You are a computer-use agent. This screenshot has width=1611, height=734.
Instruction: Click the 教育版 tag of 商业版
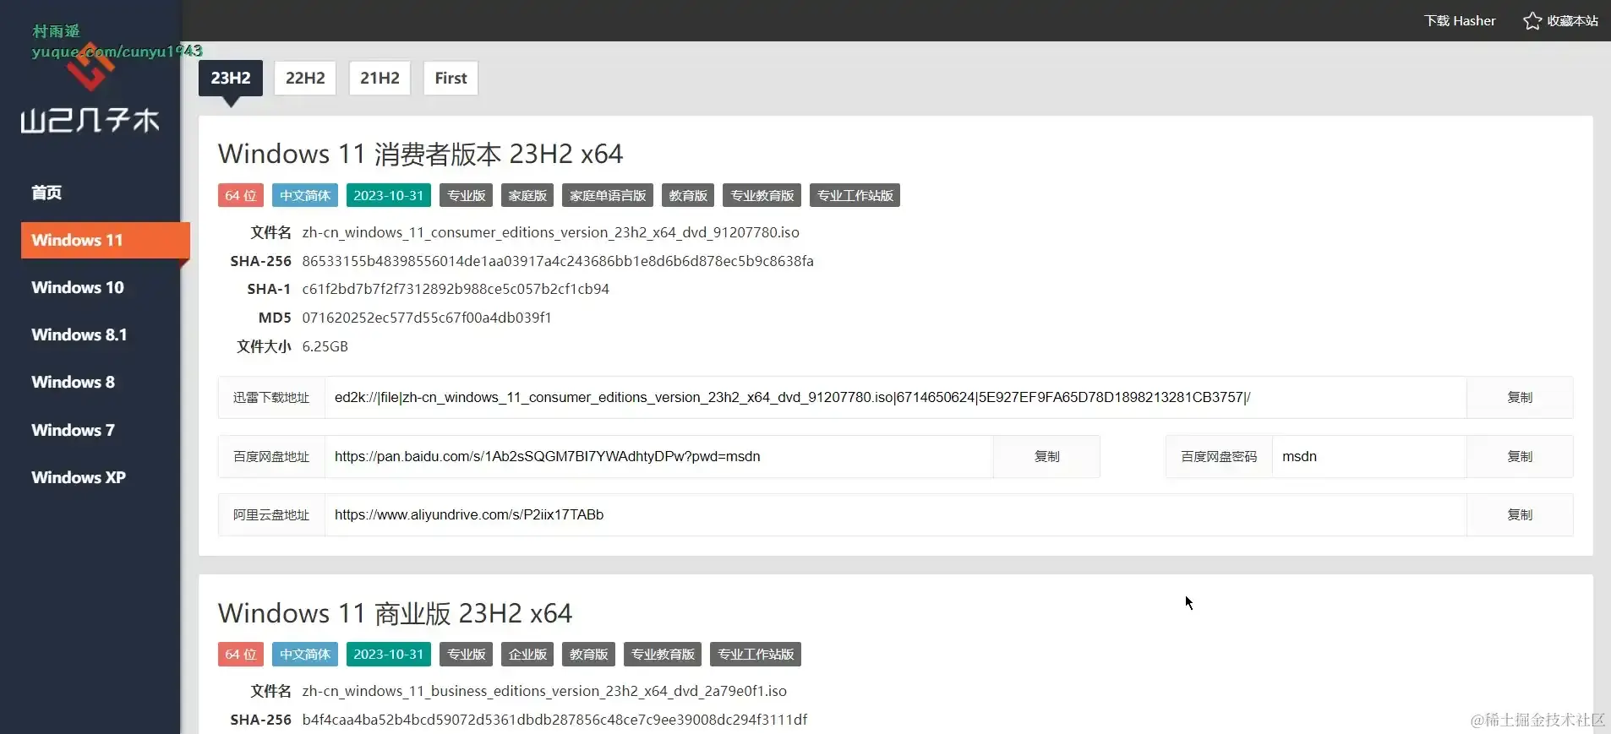point(589,654)
